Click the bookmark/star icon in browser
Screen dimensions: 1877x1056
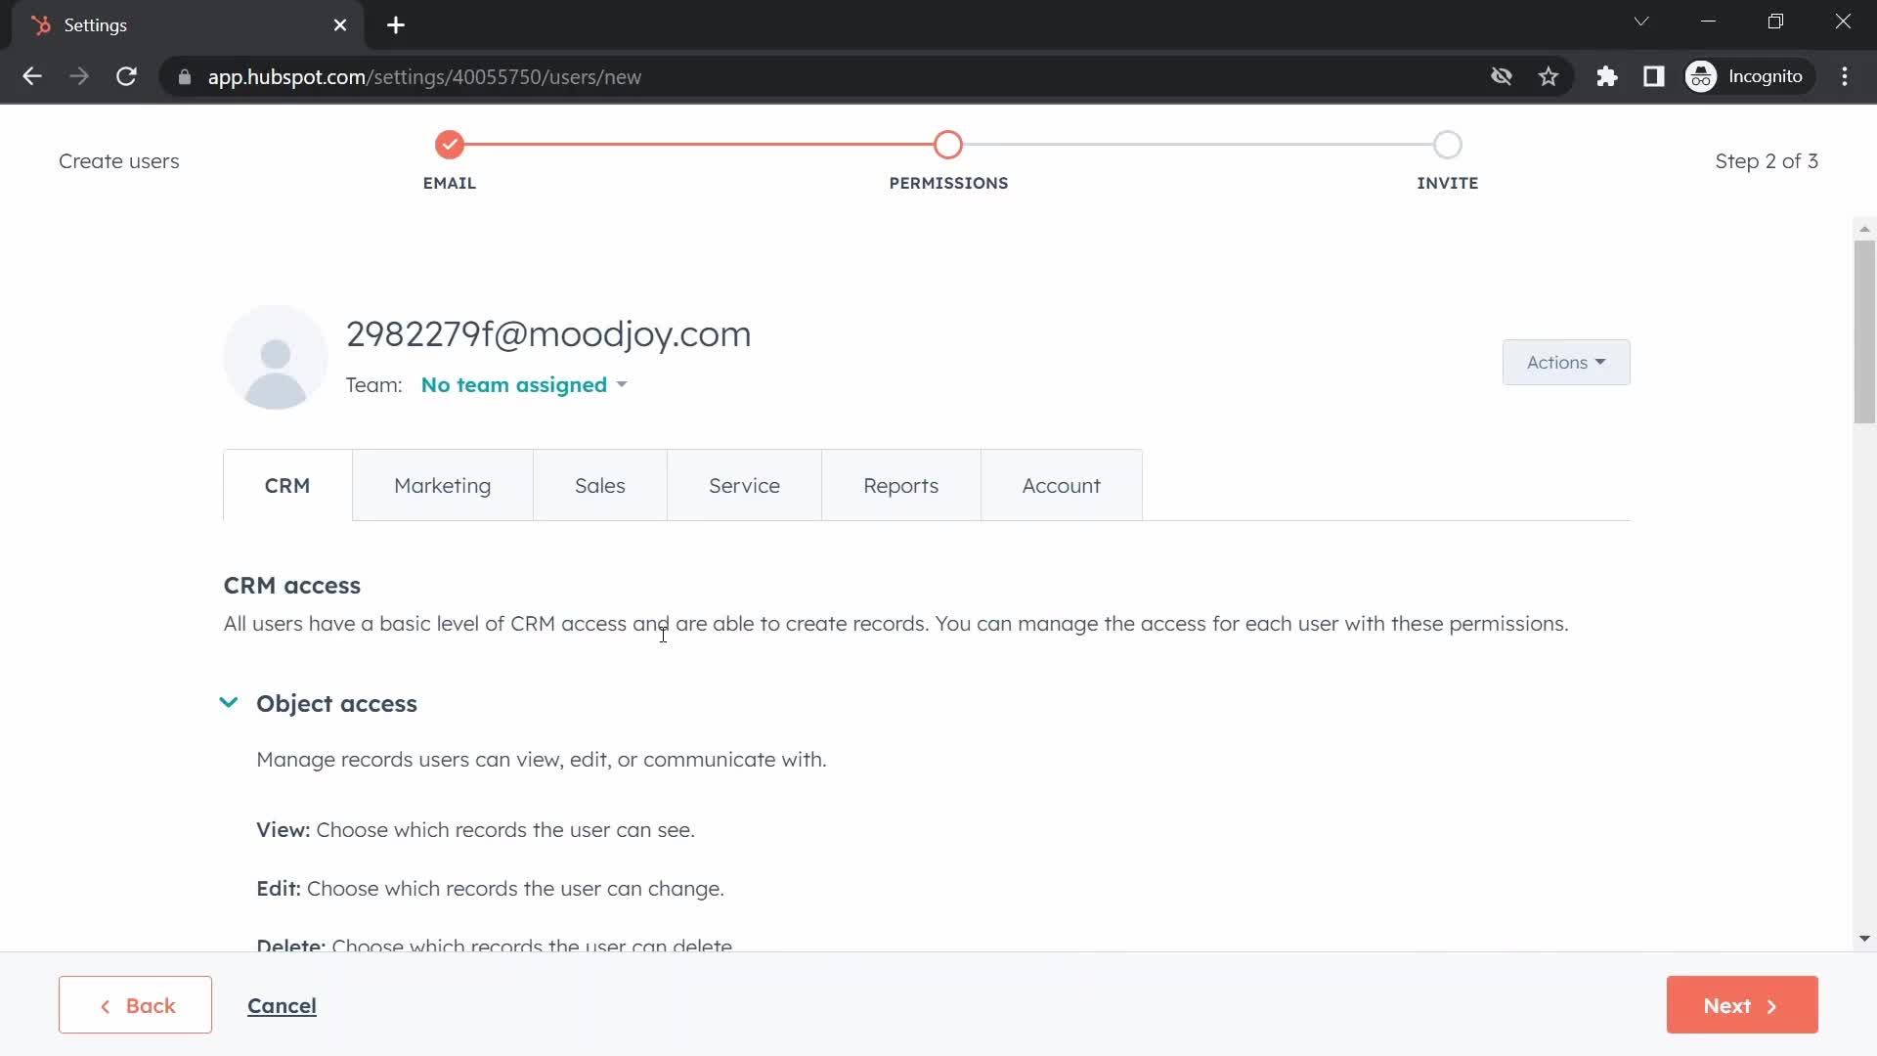click(1549, 76)
